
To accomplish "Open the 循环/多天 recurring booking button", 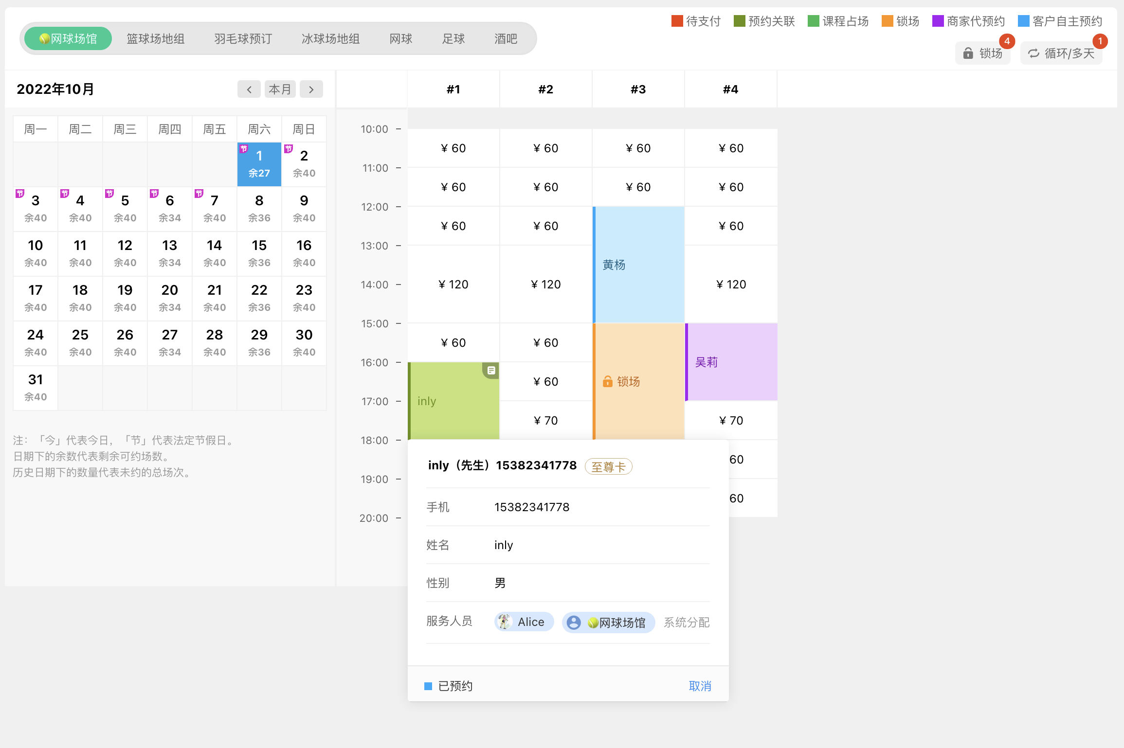I will pyautogui.click(x=1061, y=53).
